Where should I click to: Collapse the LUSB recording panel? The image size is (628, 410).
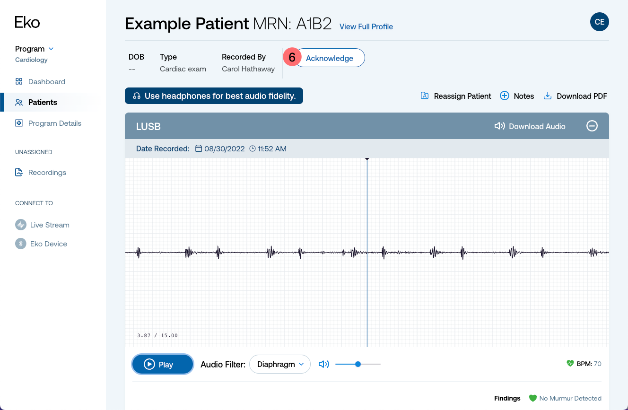pos(592,126)
